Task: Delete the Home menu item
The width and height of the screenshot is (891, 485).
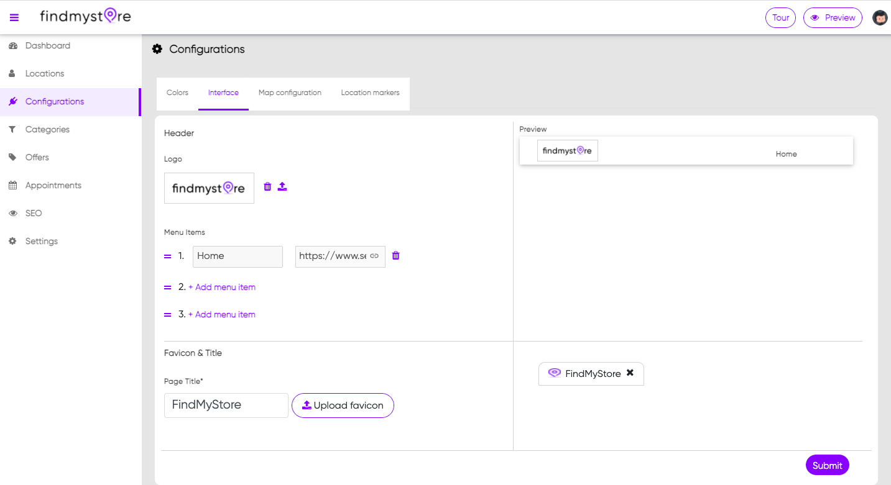Action: pyautogui.click(x=396, y=255)
